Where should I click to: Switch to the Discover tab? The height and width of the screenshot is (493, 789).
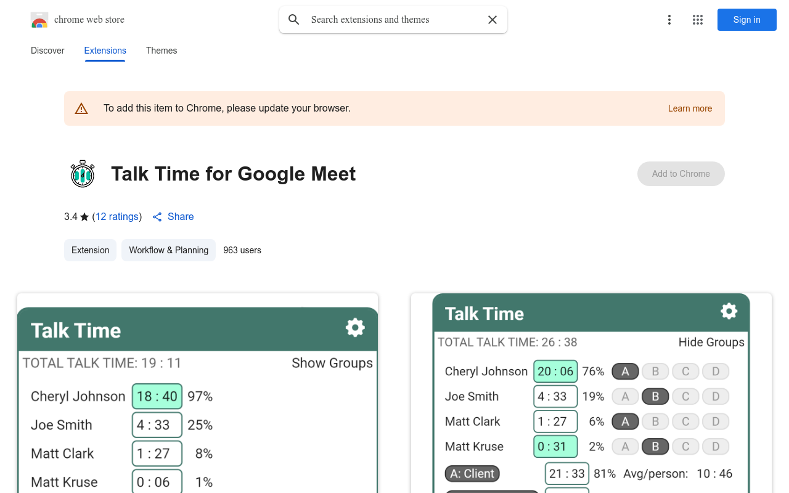(x=47, y=51)
